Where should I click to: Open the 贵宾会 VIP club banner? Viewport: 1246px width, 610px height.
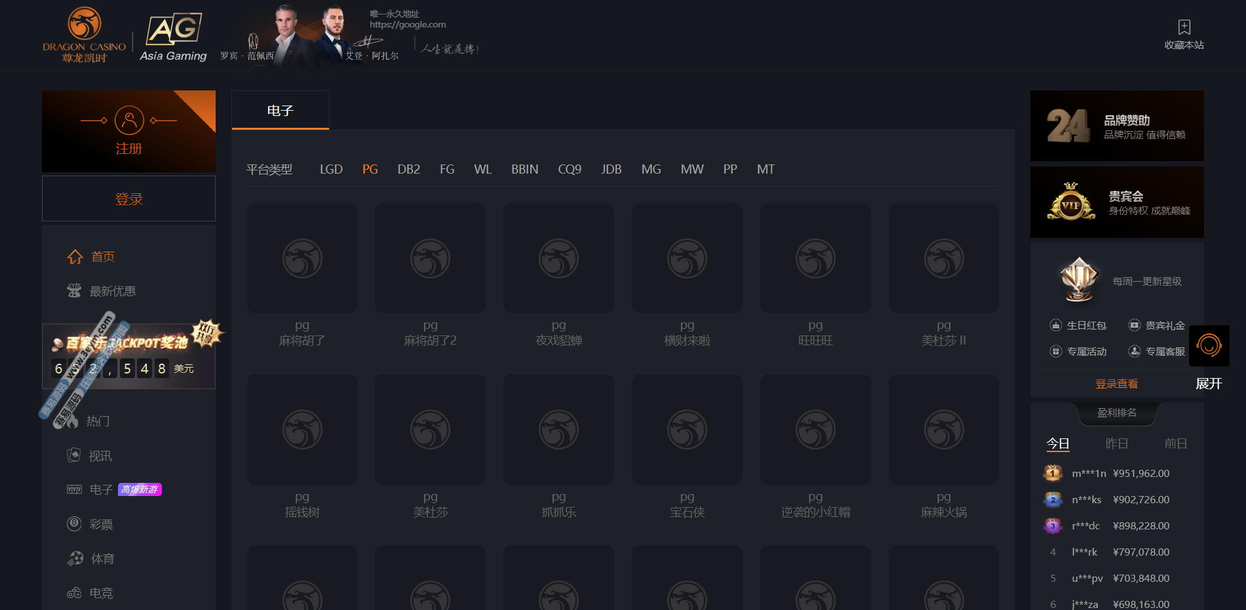point(1117,202)
